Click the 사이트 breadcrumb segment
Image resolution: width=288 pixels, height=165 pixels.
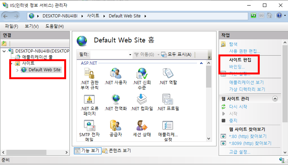coord(93,16)
